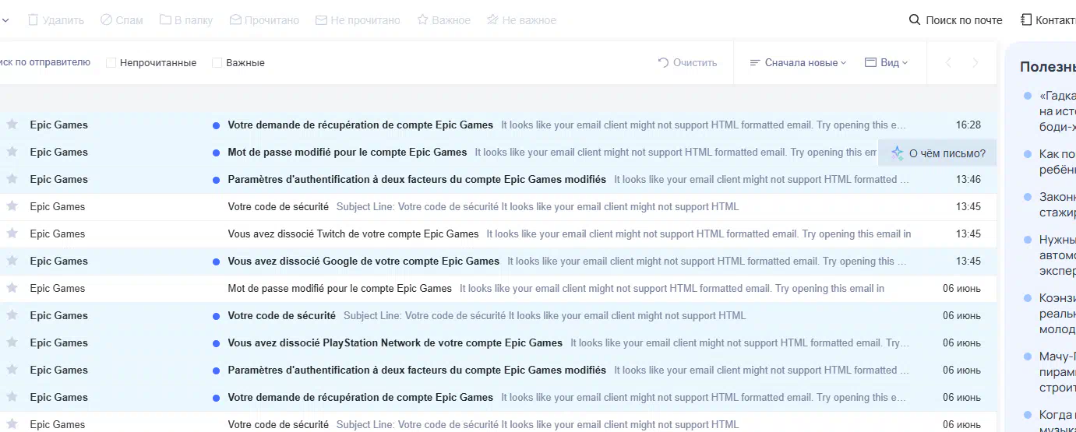Open the 06 июнь Votre demande de récupération email
The width and height of the screenshot is (1076, 432).
click(x=498, y=397)
